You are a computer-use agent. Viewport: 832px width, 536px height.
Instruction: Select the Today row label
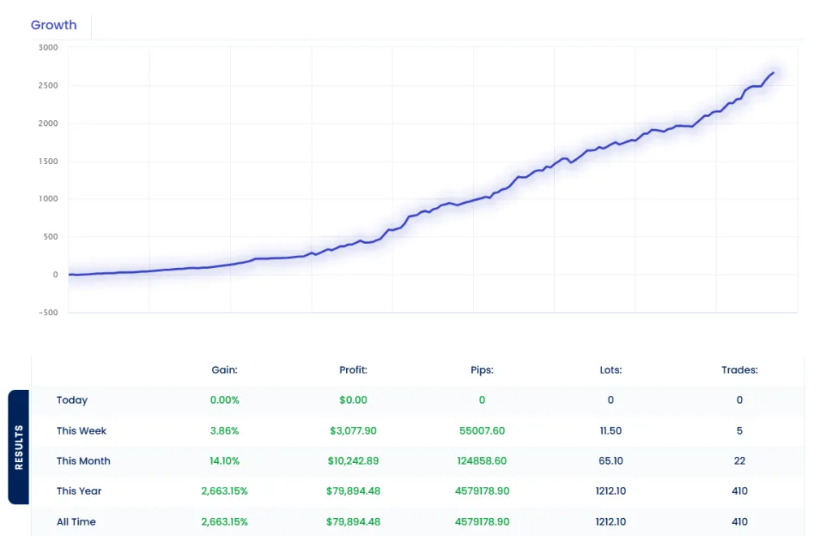(72, 400)
